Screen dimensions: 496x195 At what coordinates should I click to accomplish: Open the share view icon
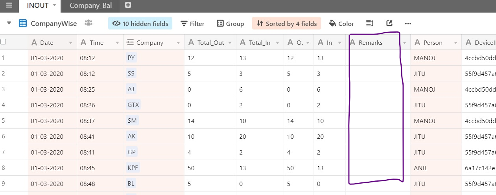tap(389, 24)
